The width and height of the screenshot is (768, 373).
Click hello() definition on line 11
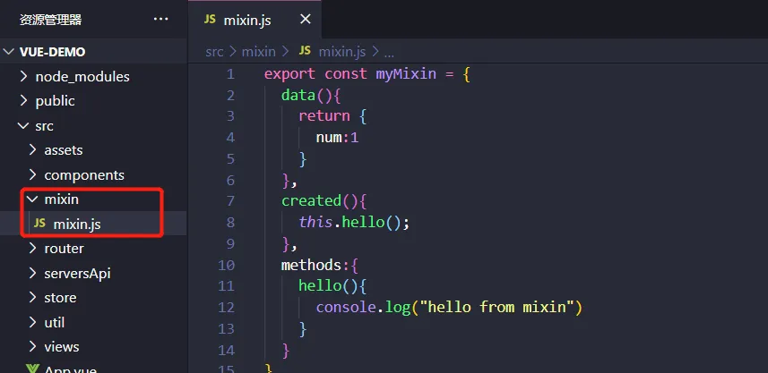point(332,286)
